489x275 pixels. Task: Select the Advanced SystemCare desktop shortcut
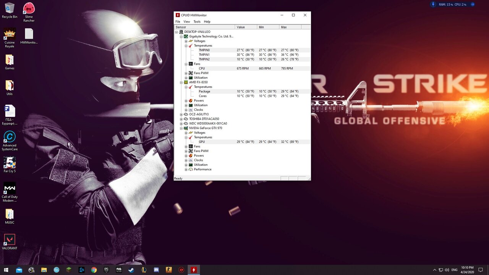10,141
